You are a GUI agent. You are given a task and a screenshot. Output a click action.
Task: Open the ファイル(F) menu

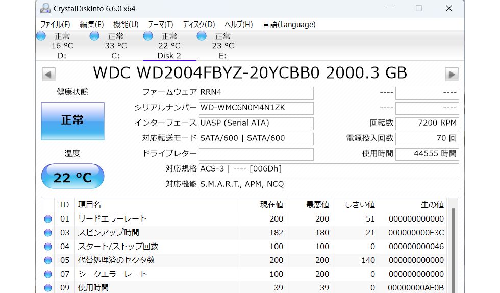click(x=55, y=24)
